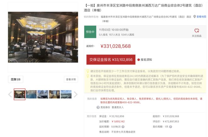Screen dimensions: 208x137
Task: Click the first lightbulb tip icon
Action: 88,71
